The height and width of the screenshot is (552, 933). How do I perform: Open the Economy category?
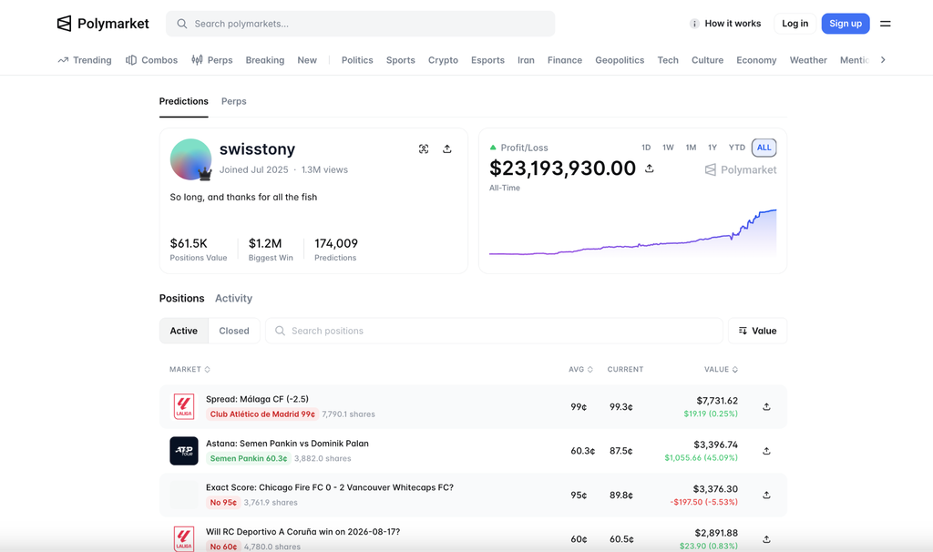pos(756,60)
